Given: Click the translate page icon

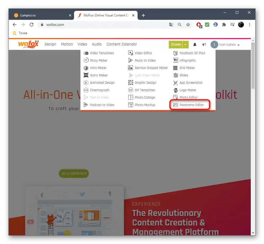Looking at the screenshot, I should pyautogui.click(x=171, y=25).
